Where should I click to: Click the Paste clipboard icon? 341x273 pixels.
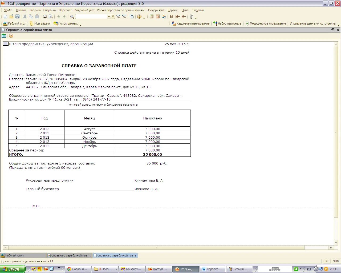pos(37,17)
